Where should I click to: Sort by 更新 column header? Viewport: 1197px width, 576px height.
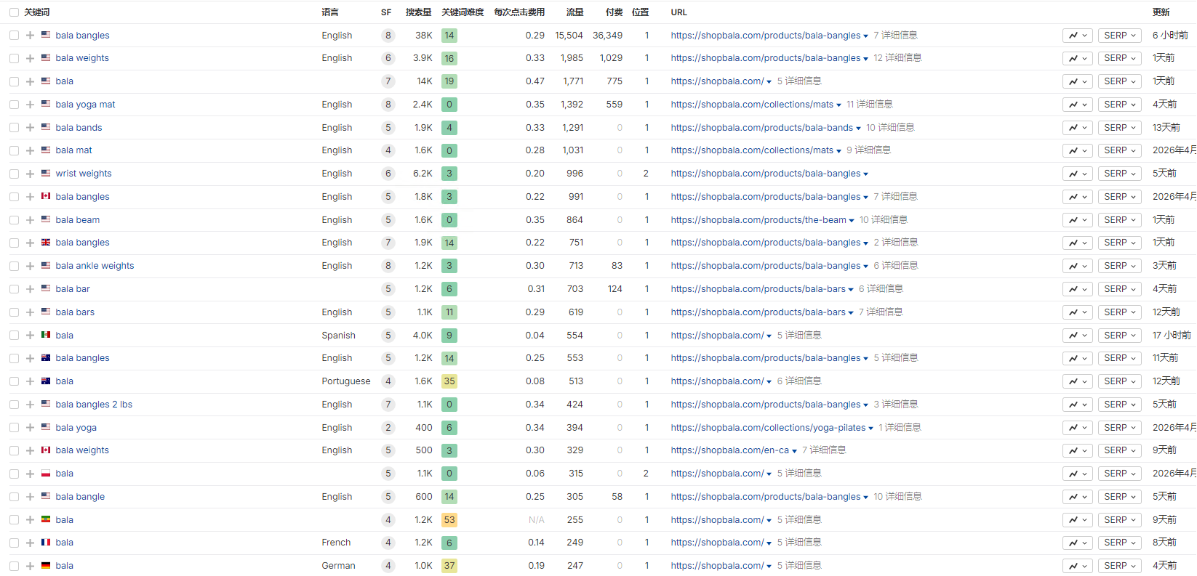tap(1161, 12)
